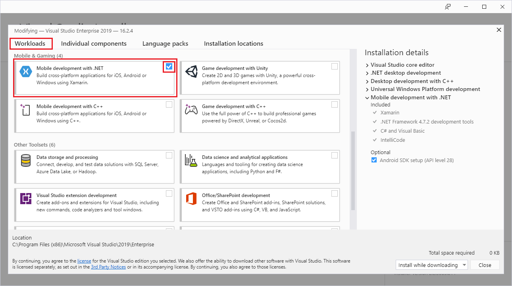Screen dimensions: 512x286
Task: Click the Total space required label
Action: [451, 253]
